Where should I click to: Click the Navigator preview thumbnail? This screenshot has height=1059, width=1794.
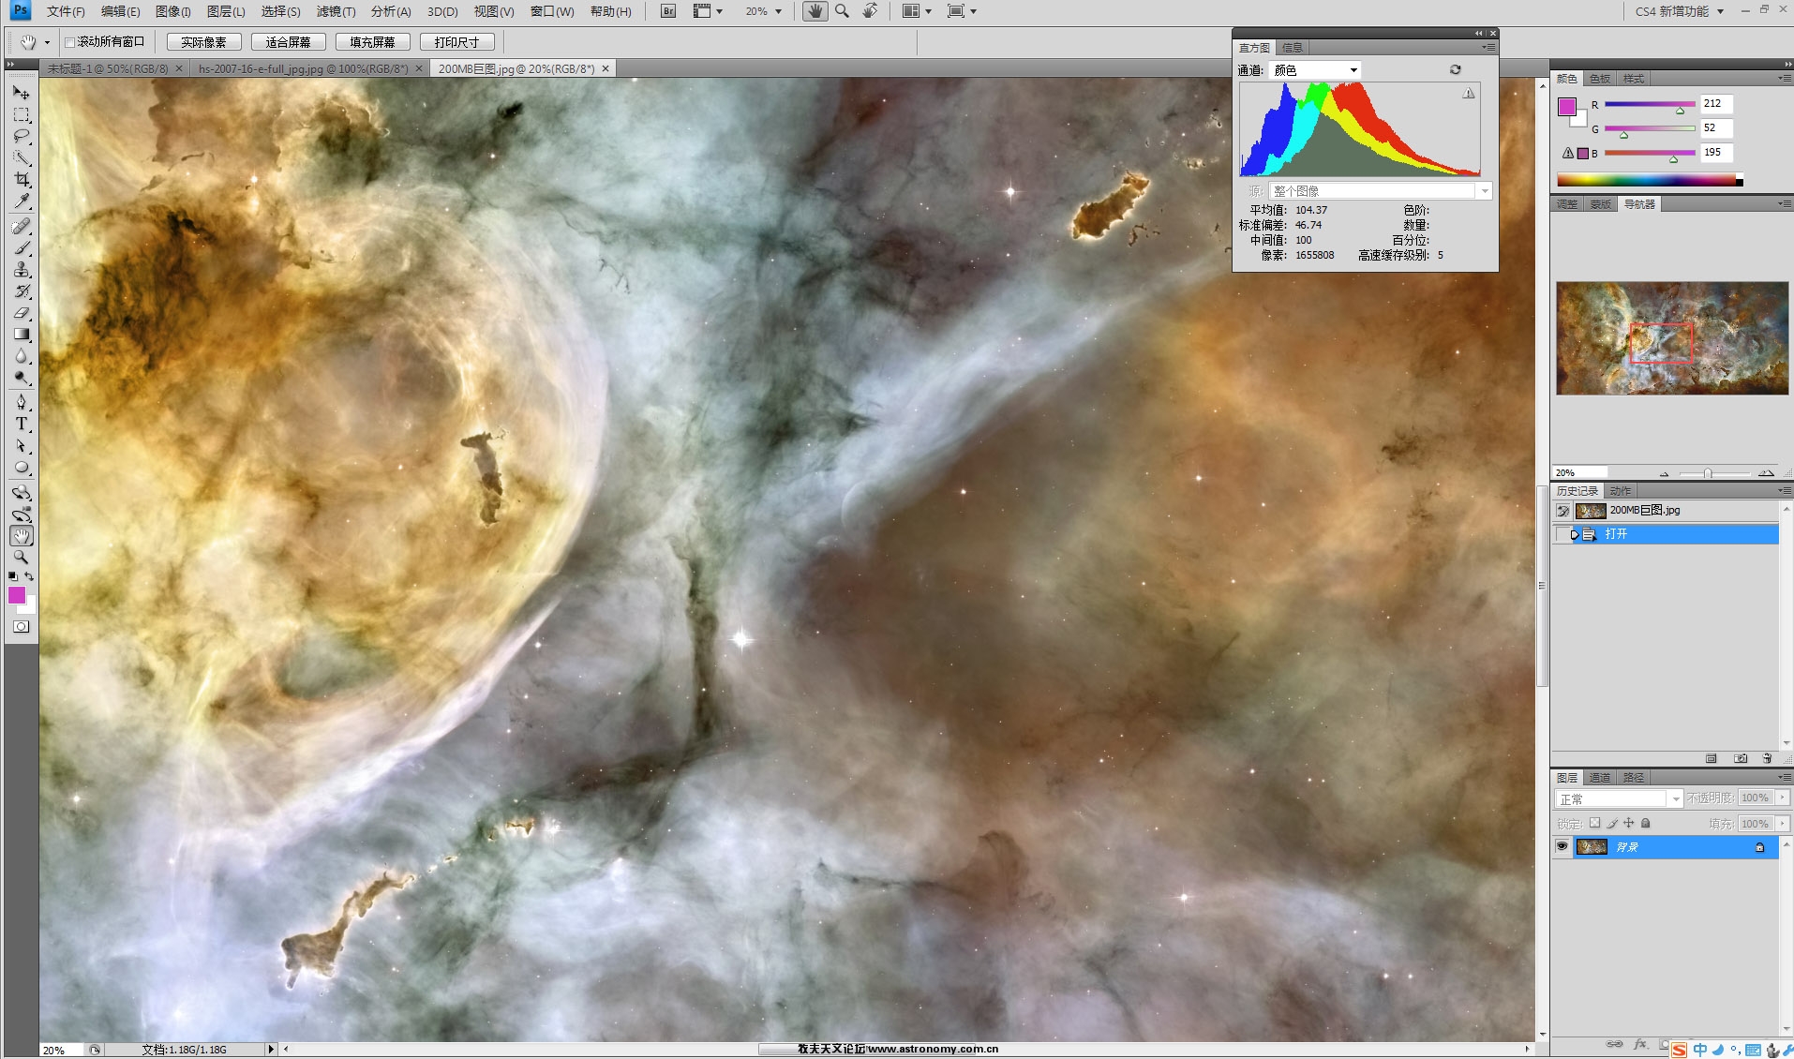[x=1672, y=337]
